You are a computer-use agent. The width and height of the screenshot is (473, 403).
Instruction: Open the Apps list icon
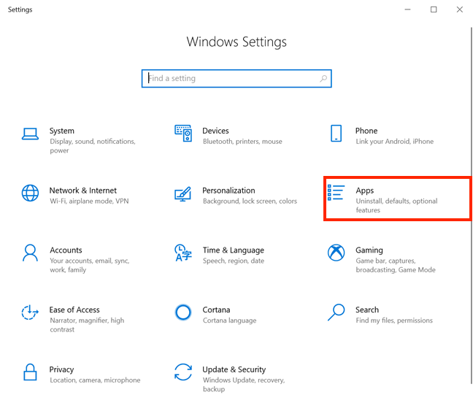[336, 193]
